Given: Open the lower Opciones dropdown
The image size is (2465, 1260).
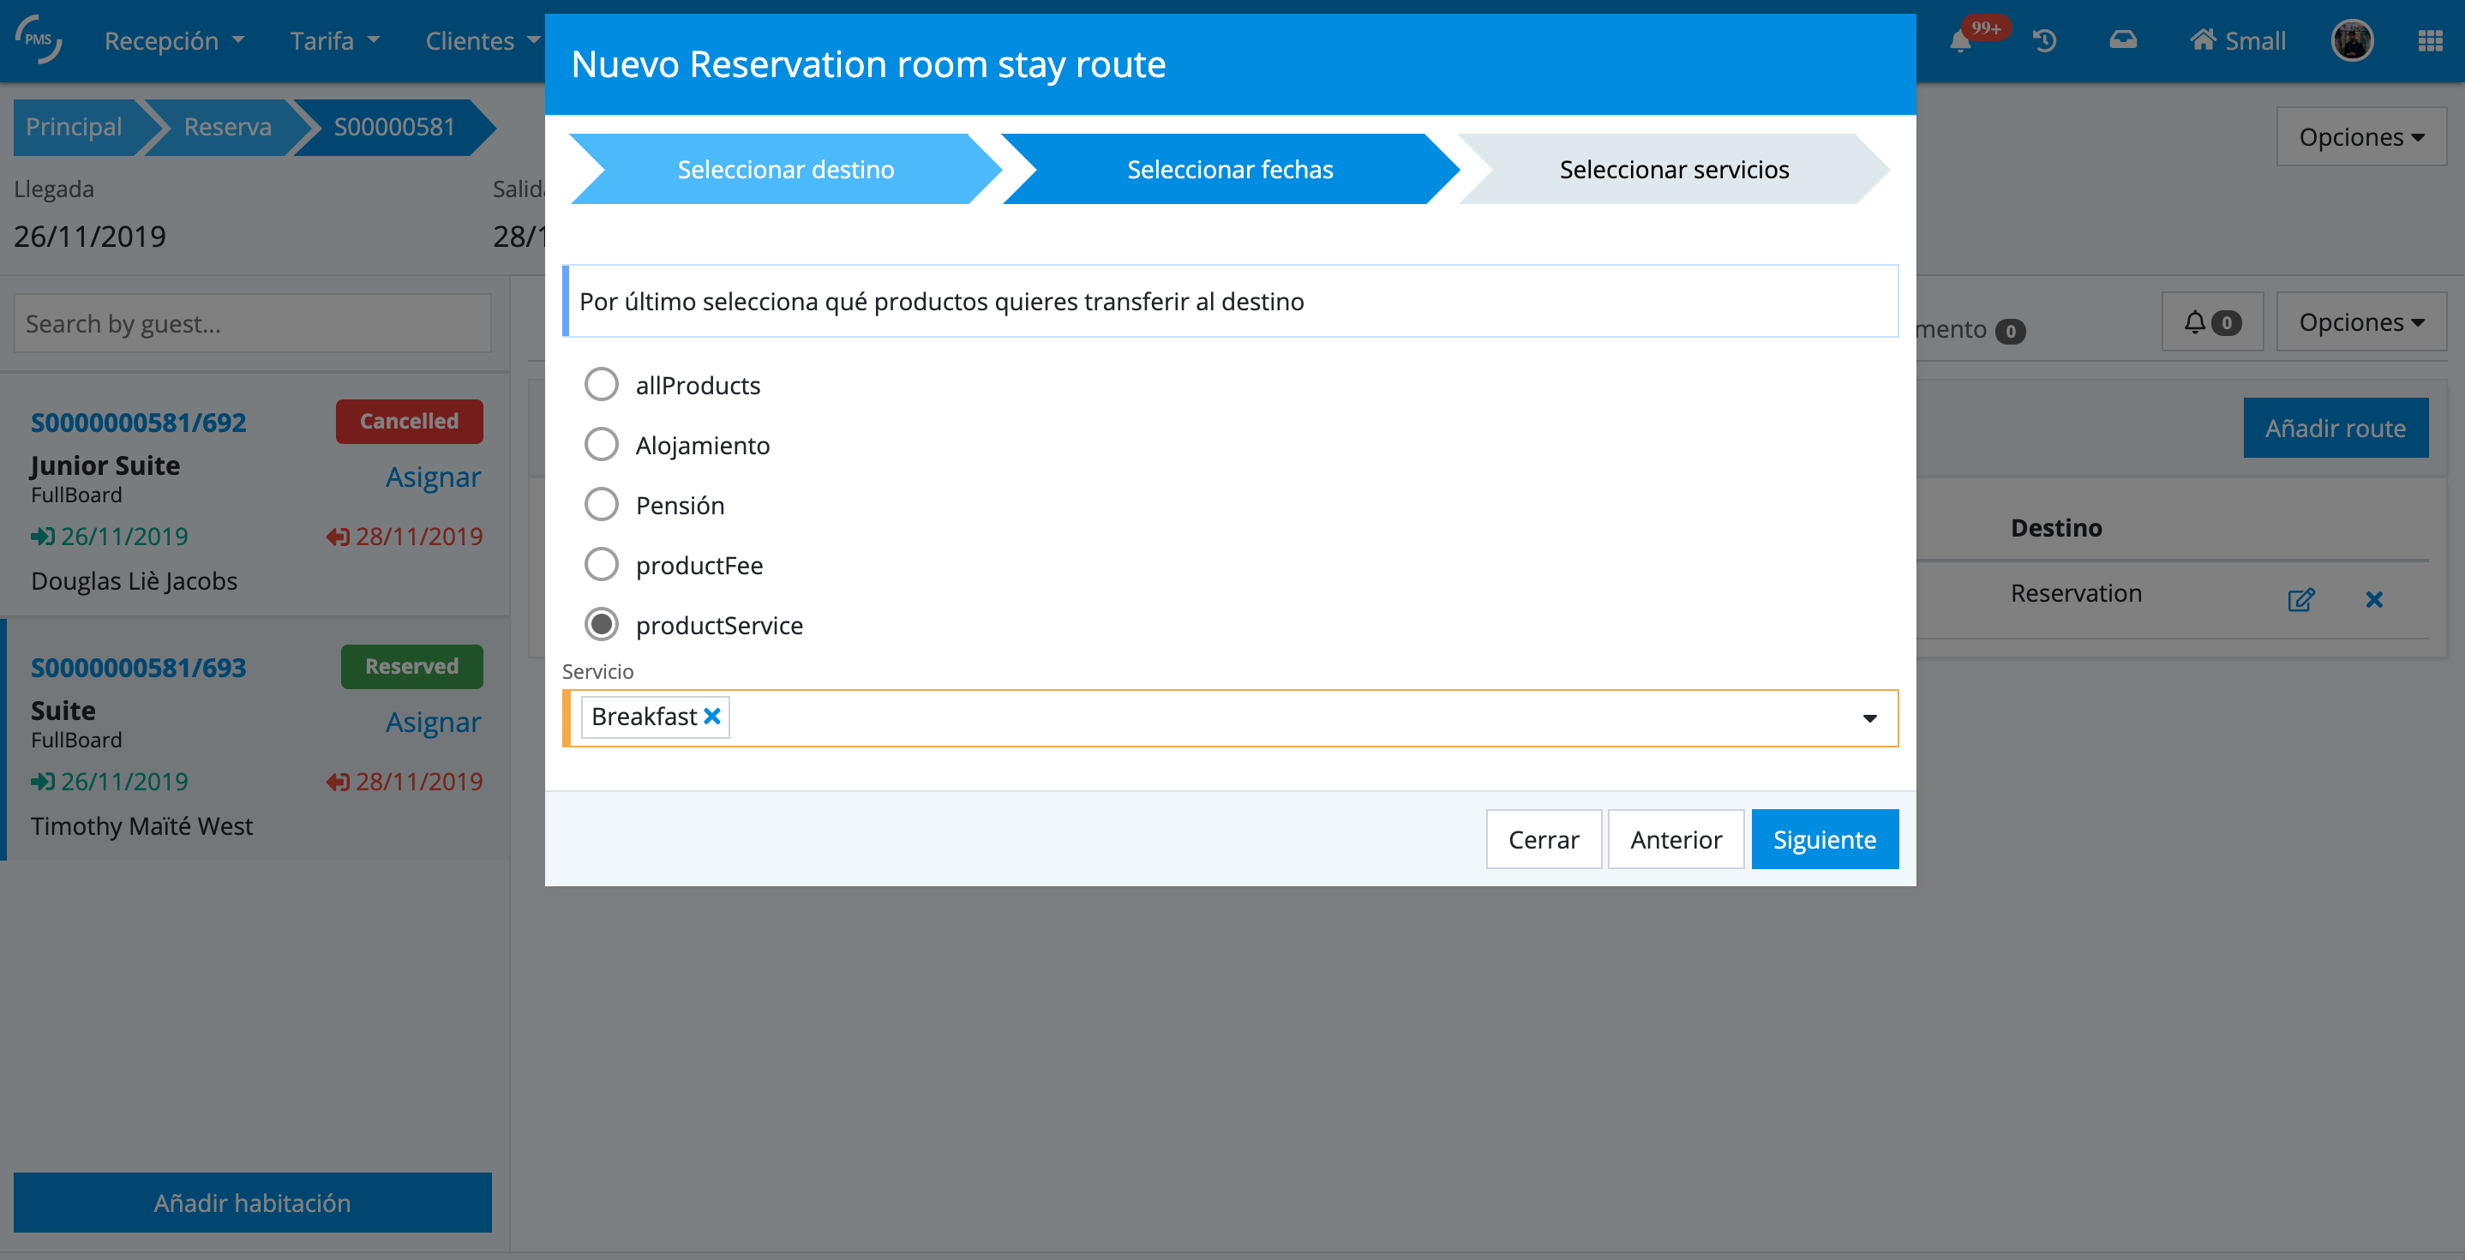Looking at the screenshot, I should (x=2360, y=322).
